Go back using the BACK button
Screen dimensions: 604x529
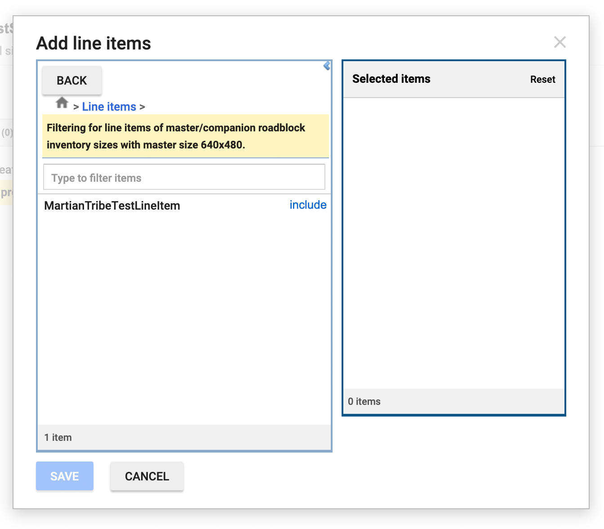71,80
